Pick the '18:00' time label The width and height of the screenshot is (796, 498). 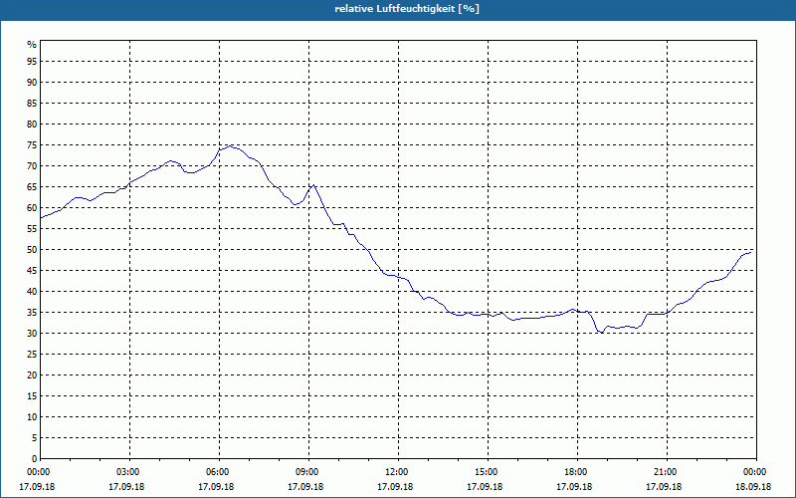576,472
